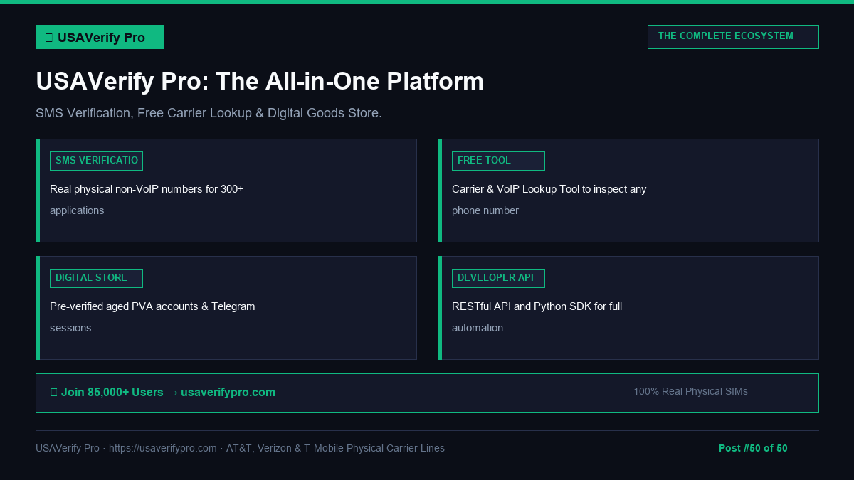Click the DEVELOPER API tag
Screen dimensions: 854x480
498,278
